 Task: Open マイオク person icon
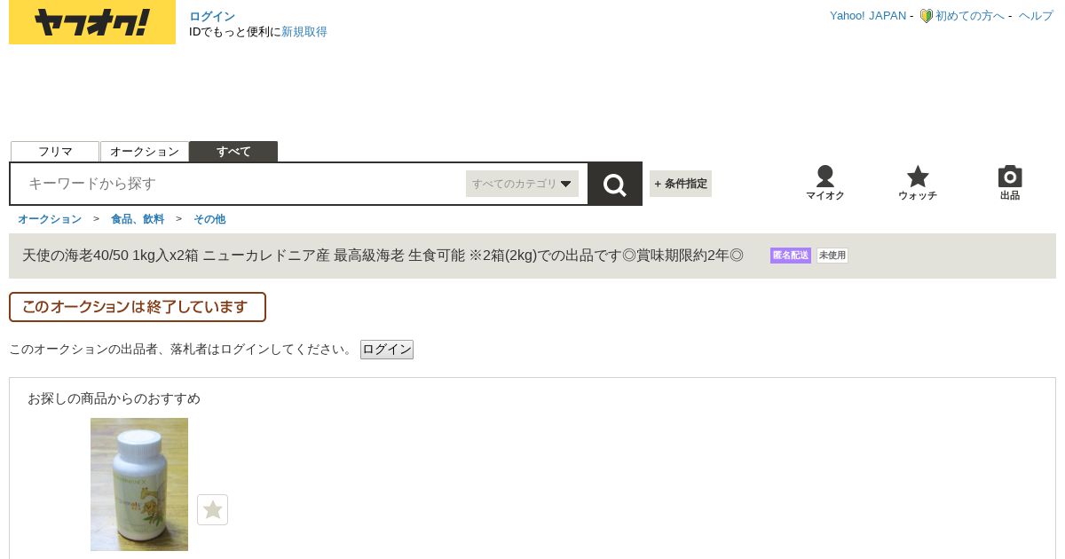[825, 183]
